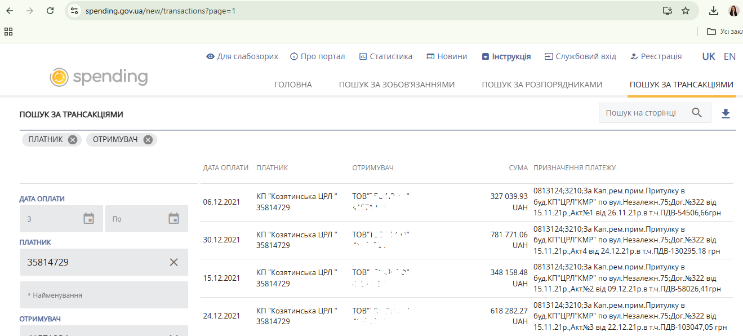Open the browser downloads icon

(x=714, y=11)
